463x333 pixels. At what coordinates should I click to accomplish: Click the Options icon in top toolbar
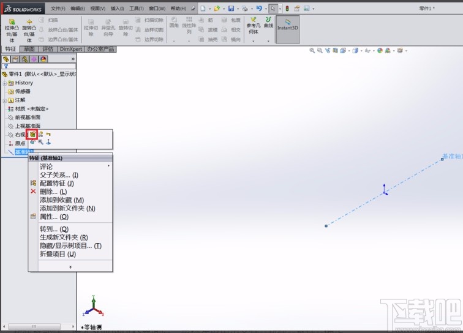tap(306, 9)
